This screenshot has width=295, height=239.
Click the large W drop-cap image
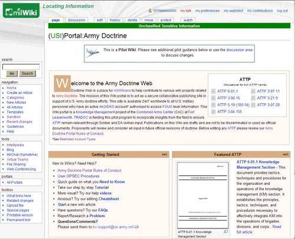tap(62, 83)
